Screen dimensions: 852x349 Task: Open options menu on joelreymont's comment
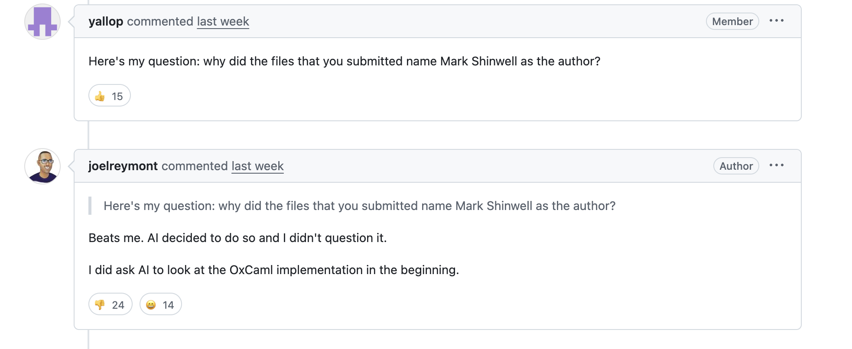(x=776, y=165)
